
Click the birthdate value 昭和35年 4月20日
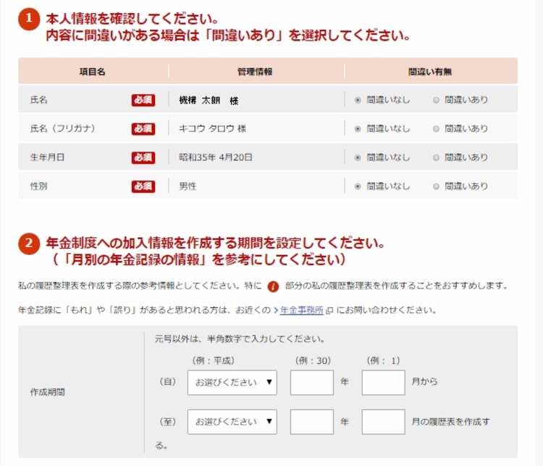click(x=216, y=158)
